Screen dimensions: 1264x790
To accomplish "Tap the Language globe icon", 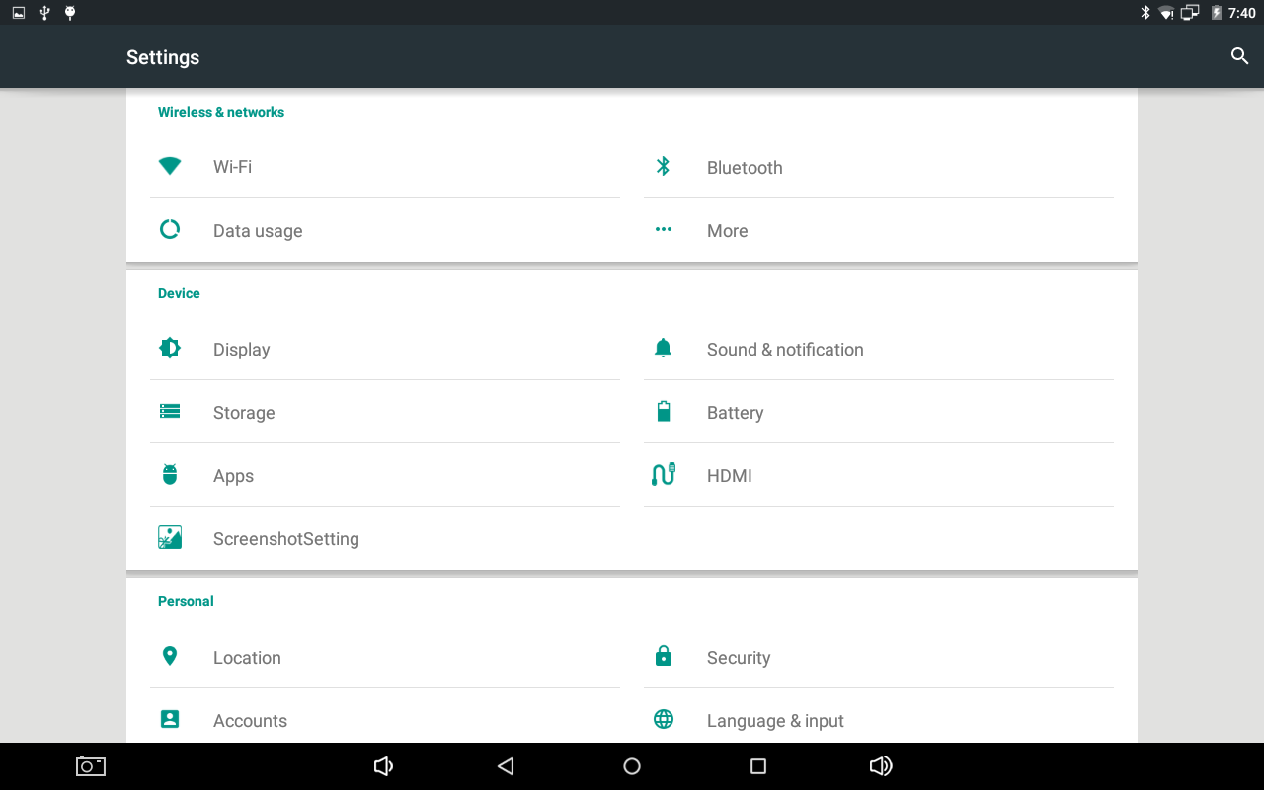I will coord(664,720).
